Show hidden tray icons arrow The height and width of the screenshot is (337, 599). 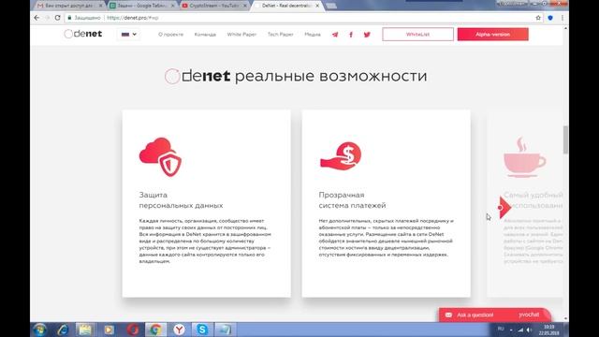point(511,330)
